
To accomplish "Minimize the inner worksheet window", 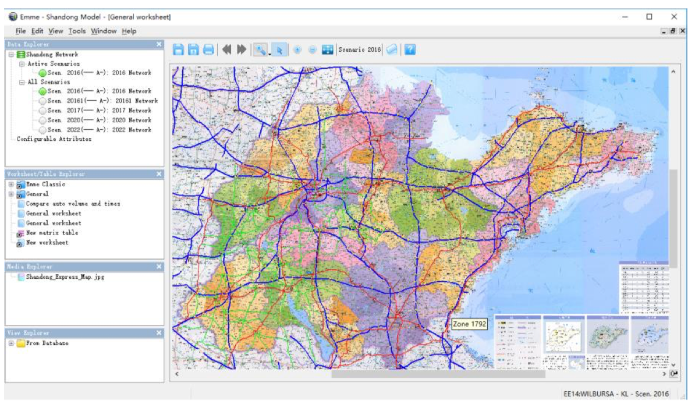I will tap(664, 31).
